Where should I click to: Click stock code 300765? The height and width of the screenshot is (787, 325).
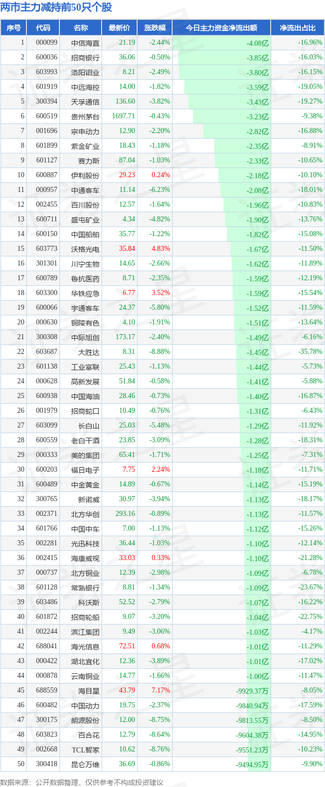(x=47, y=499)
